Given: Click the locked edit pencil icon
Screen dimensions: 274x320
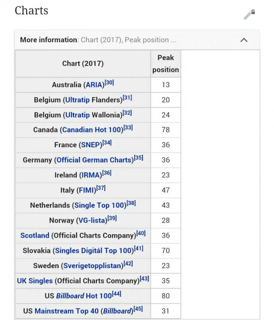Looking at the screenshot, I should 249,14.
